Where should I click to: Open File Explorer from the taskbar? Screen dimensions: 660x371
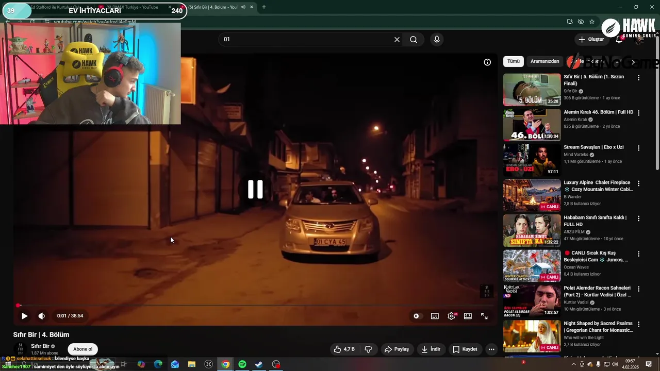click(192, 364)
